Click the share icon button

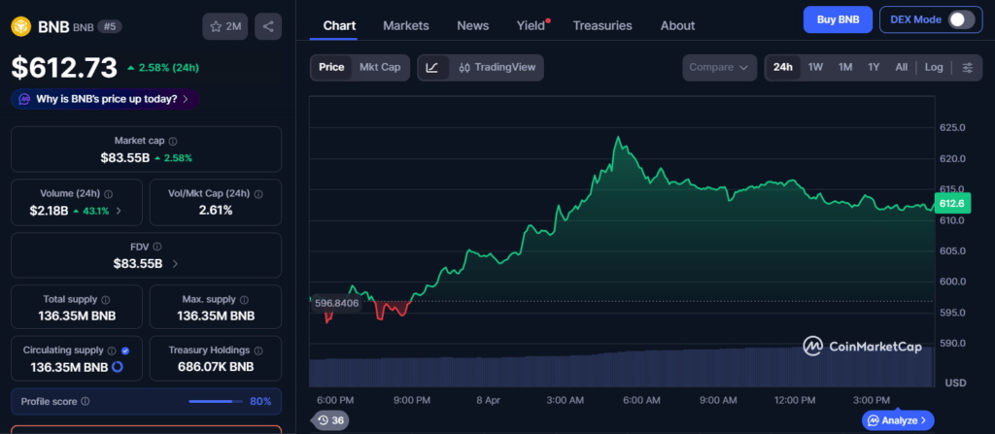click(268, 26)
